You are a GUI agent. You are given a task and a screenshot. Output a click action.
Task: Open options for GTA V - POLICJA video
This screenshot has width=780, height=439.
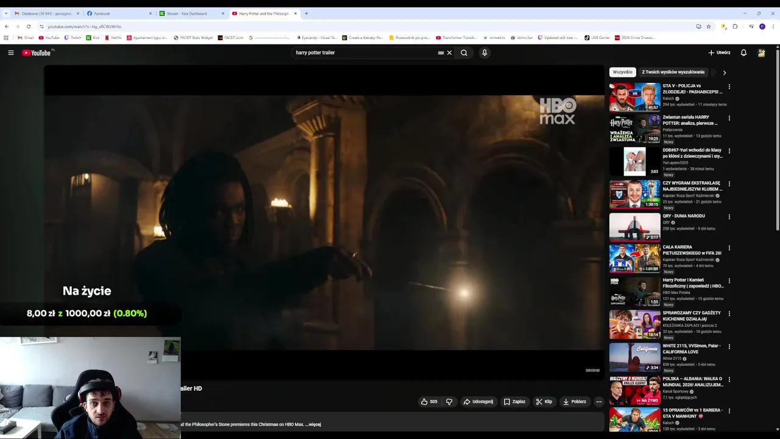click(x=729, y=87)
